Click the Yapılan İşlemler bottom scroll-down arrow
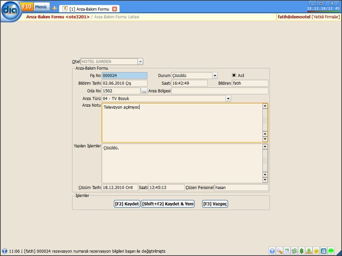Viewport: 342px width, 256px height. pos(265,180)
